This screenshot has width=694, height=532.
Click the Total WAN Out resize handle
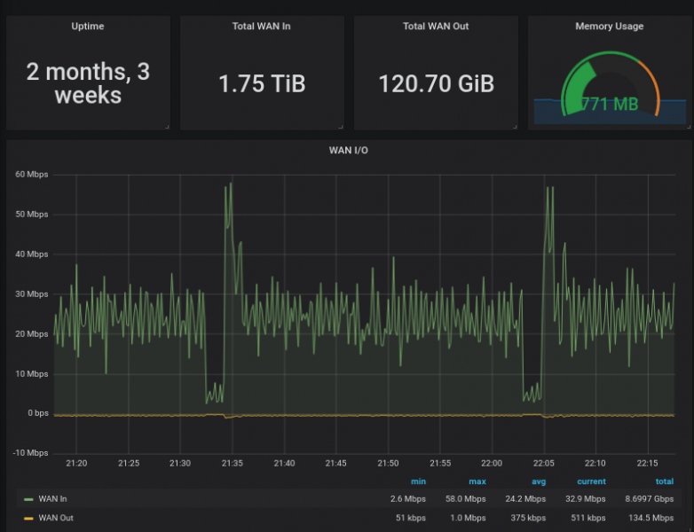(514, 127)
